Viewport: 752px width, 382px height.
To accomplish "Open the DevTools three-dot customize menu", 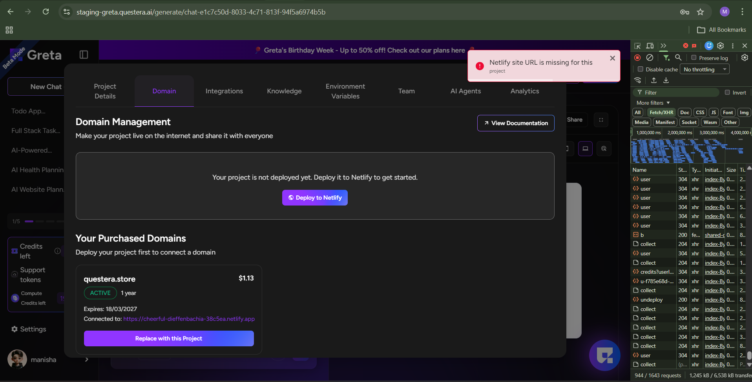I will point(732,46).
